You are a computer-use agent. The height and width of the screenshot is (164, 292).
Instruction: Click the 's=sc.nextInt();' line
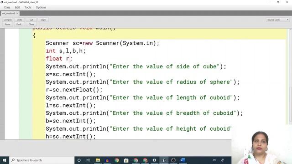tap(71, 74)
